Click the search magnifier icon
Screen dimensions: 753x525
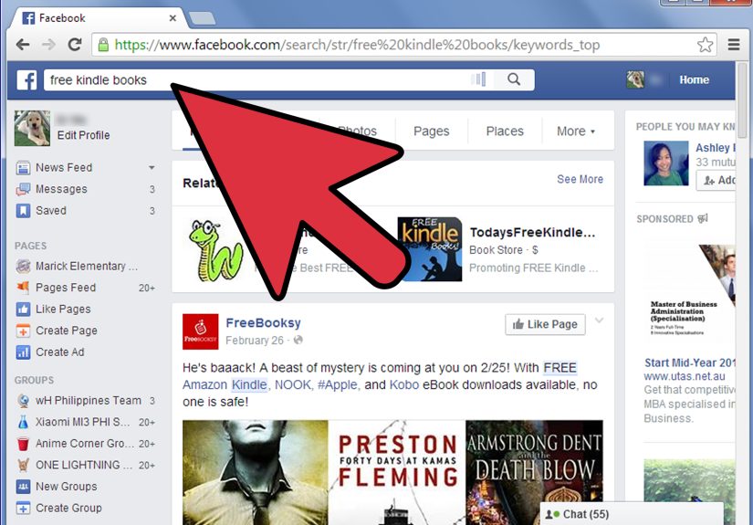513,79
